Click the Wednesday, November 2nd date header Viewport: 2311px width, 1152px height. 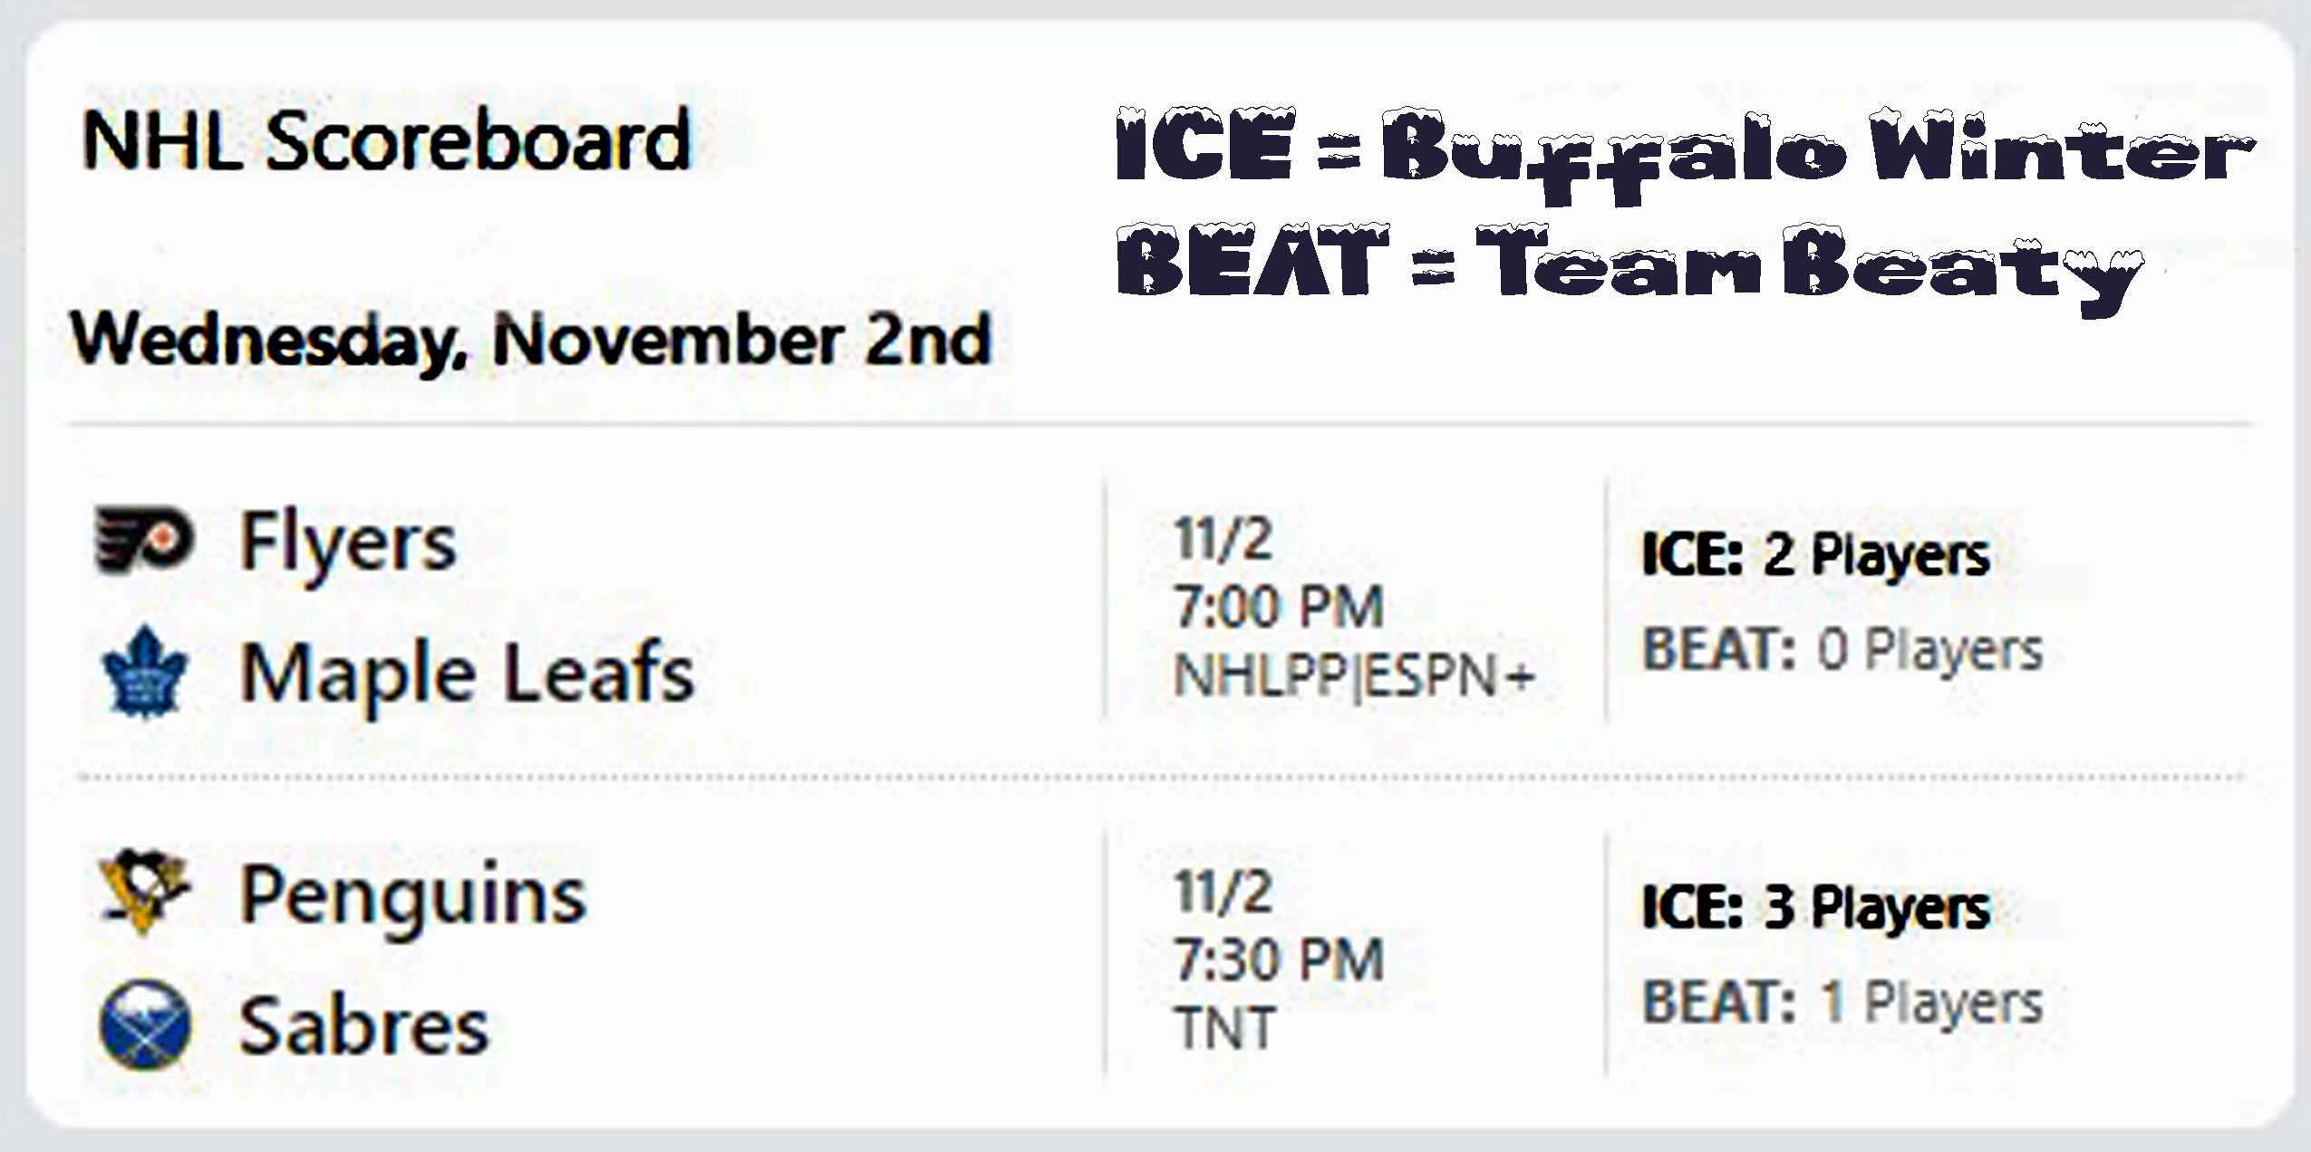pyautogui.click(x=531, y=341)
